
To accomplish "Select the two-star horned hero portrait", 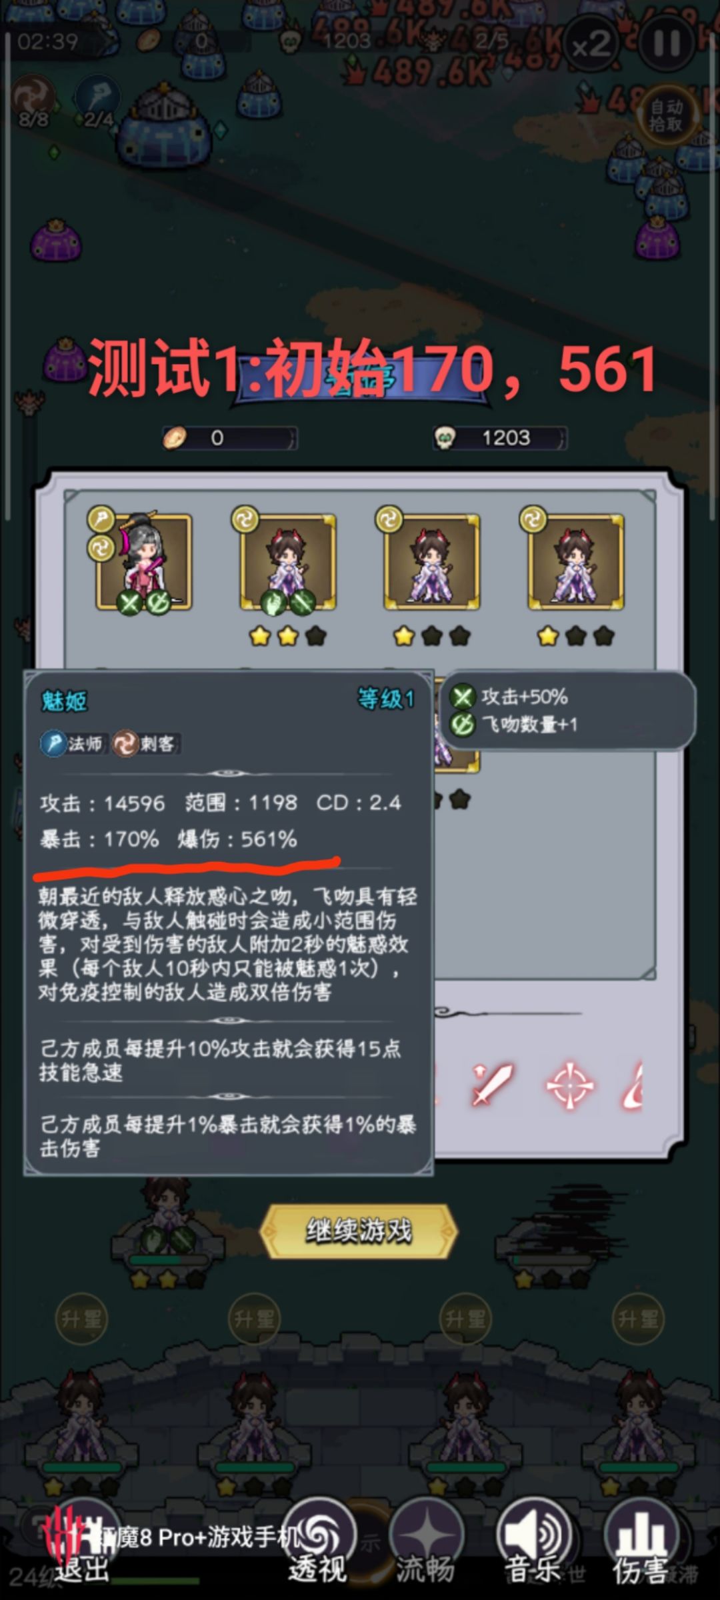I will 288,562.
